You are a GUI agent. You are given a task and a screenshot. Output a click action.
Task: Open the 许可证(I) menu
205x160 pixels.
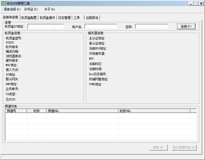click(x=31, y=9)
